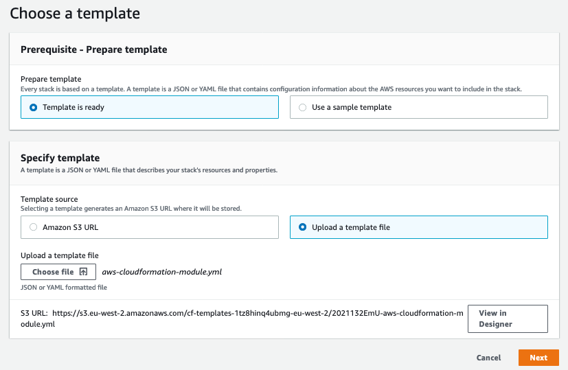This screenshot has height=370, width=568.
Task: Select "Amazon S3 URL" as template source
Action: [33, 227]
